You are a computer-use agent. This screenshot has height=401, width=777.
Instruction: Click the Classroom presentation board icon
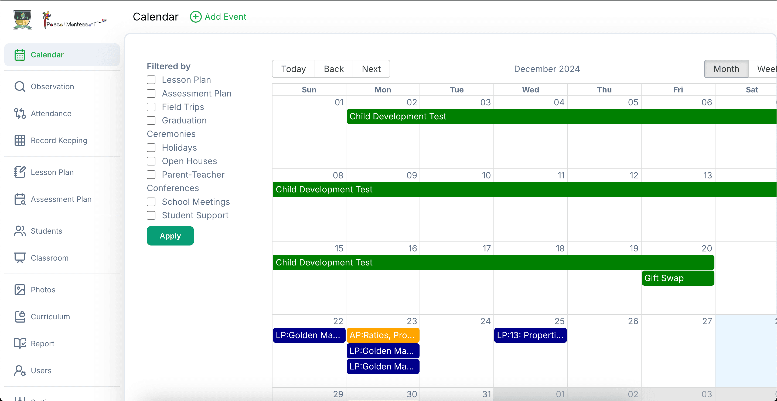[x=20, y=258]
